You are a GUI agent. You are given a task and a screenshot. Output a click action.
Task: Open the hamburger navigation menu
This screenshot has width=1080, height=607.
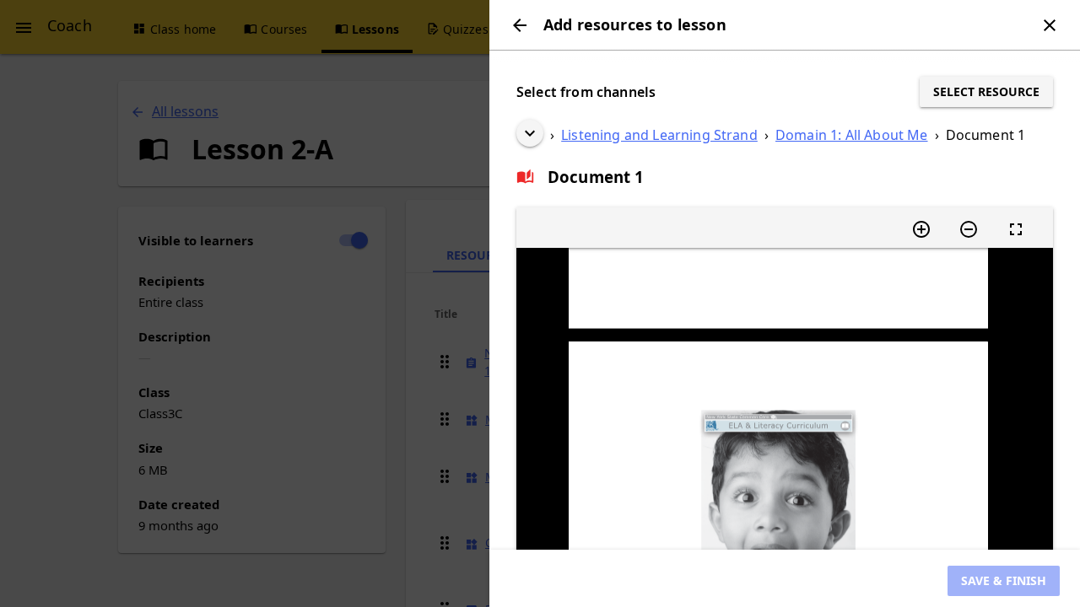pyautogui.click(x=24, y=28)
